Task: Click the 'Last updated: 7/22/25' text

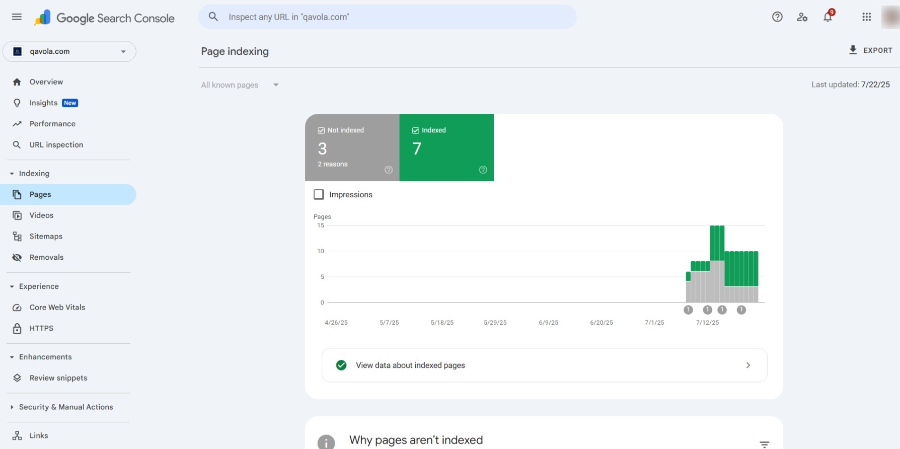Action: pos(850,85)
